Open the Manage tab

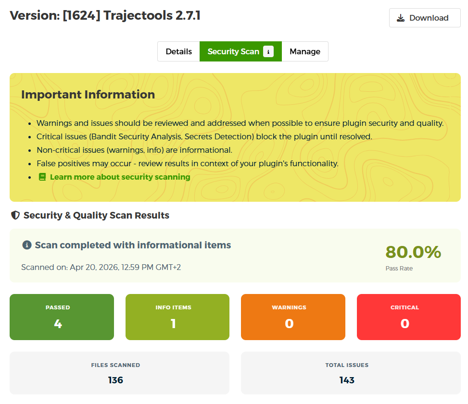[x=304, y=51]
